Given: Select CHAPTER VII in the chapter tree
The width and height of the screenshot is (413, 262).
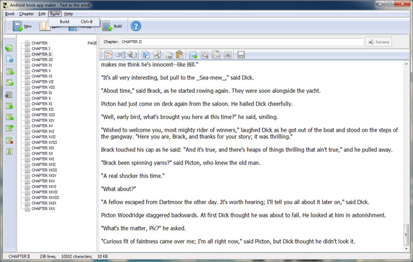Looking at the screenshot, I should point(43,81).
